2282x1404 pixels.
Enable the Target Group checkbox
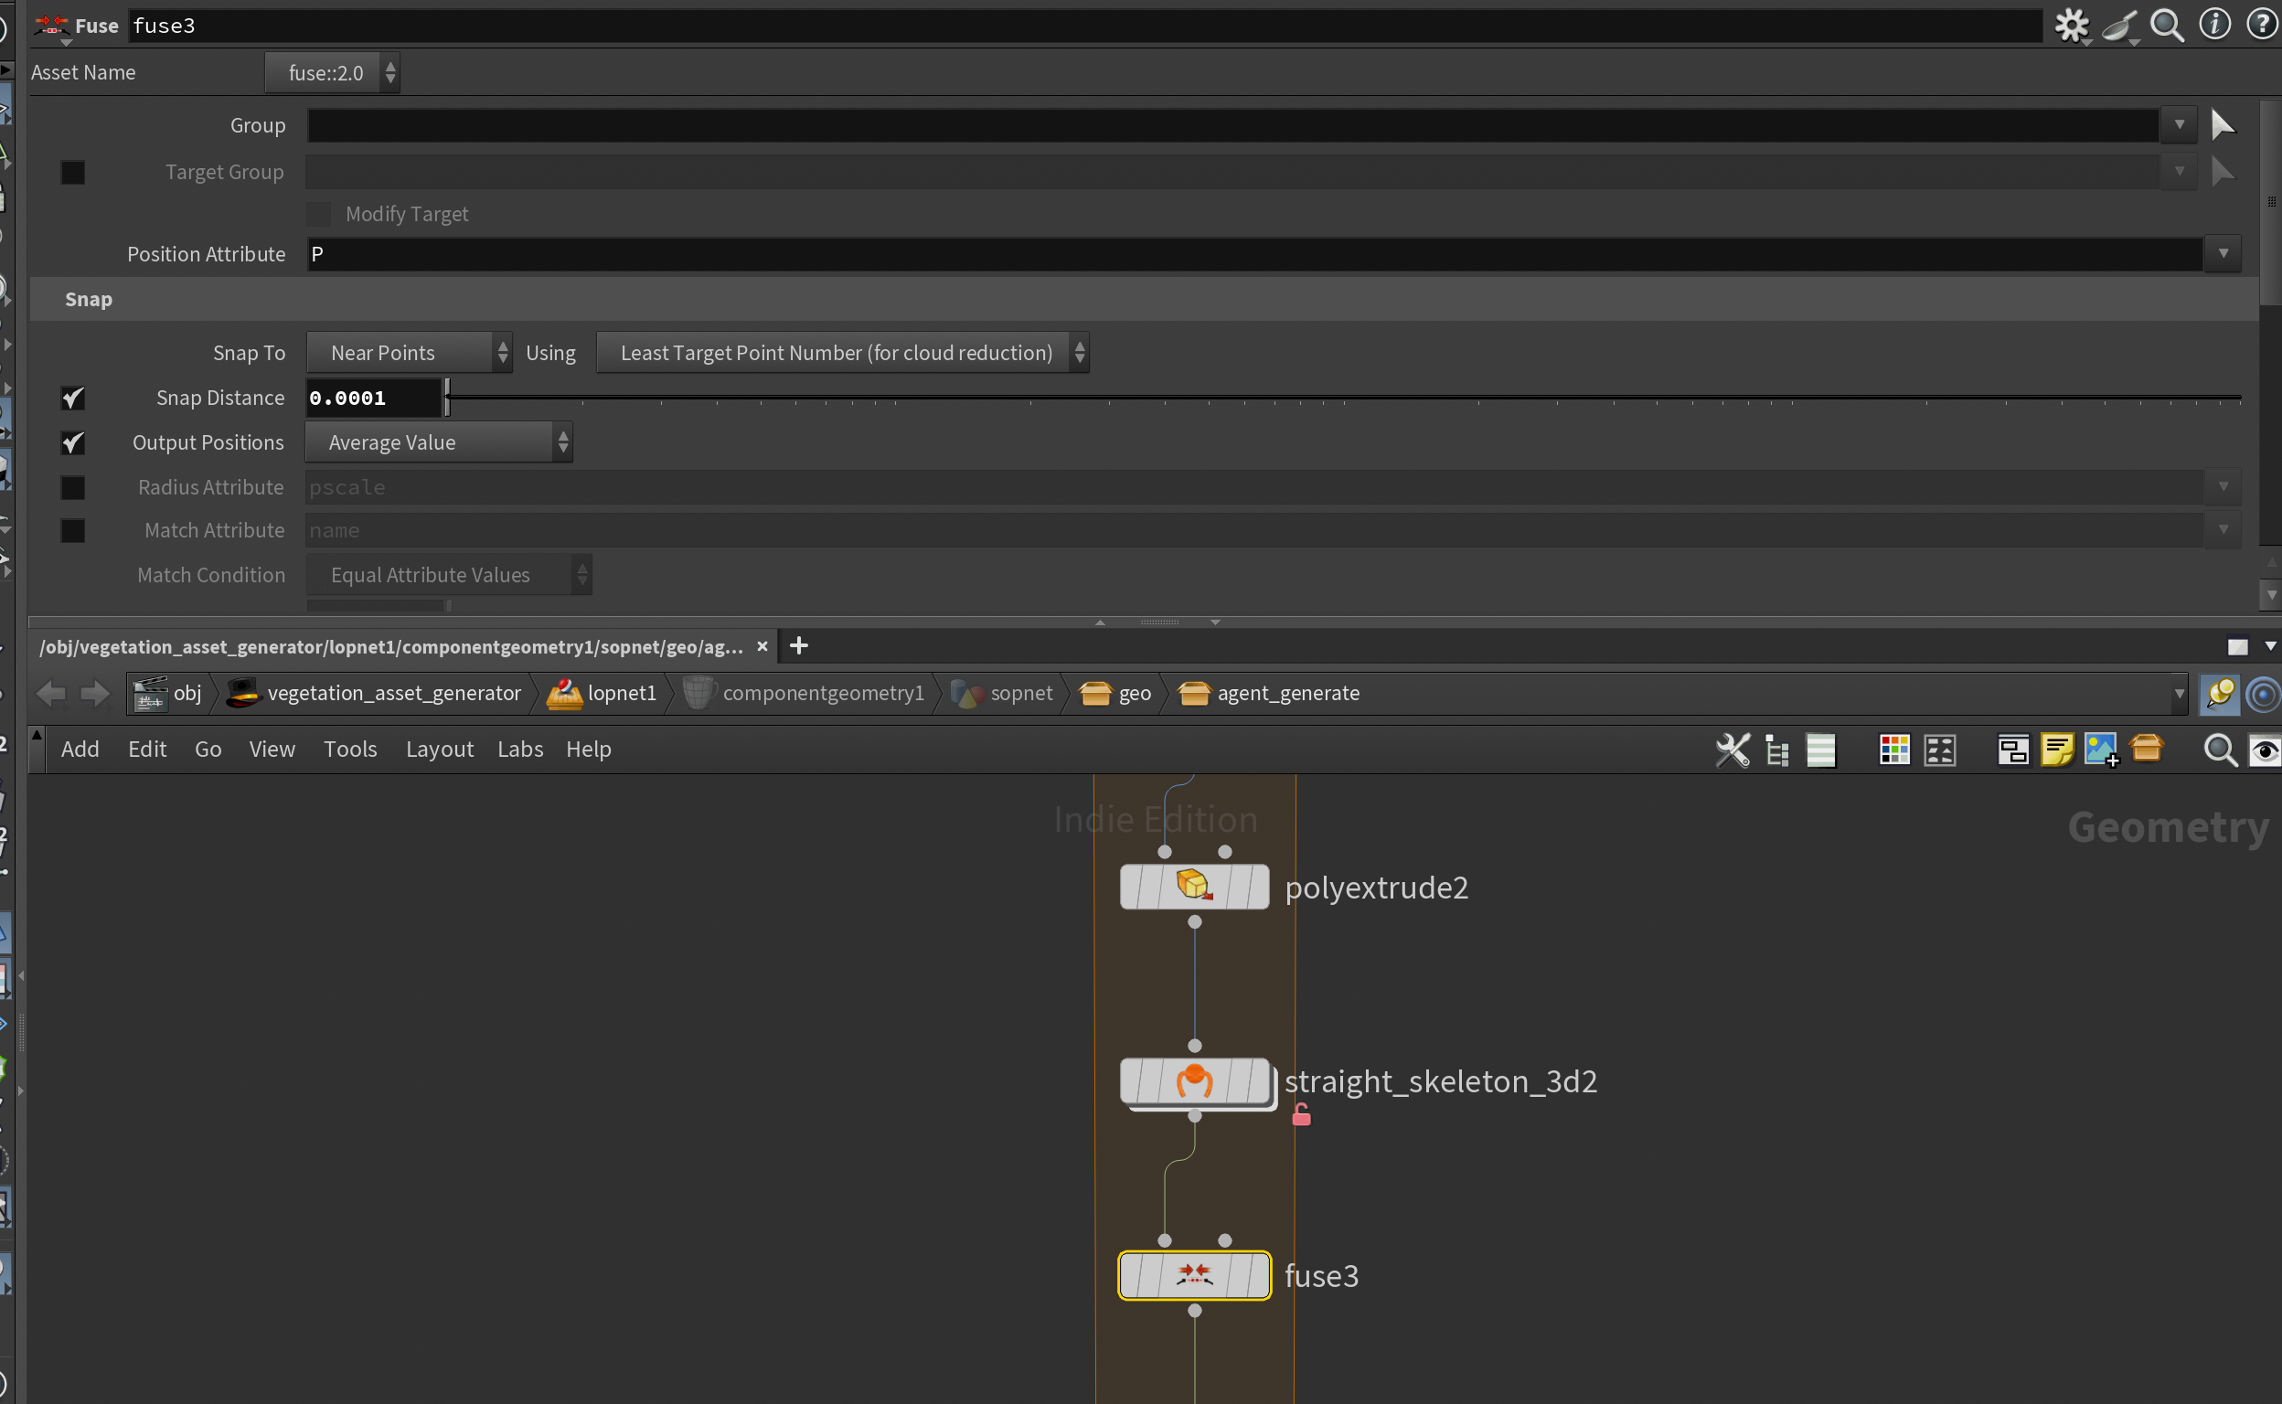tap(72, 173)
